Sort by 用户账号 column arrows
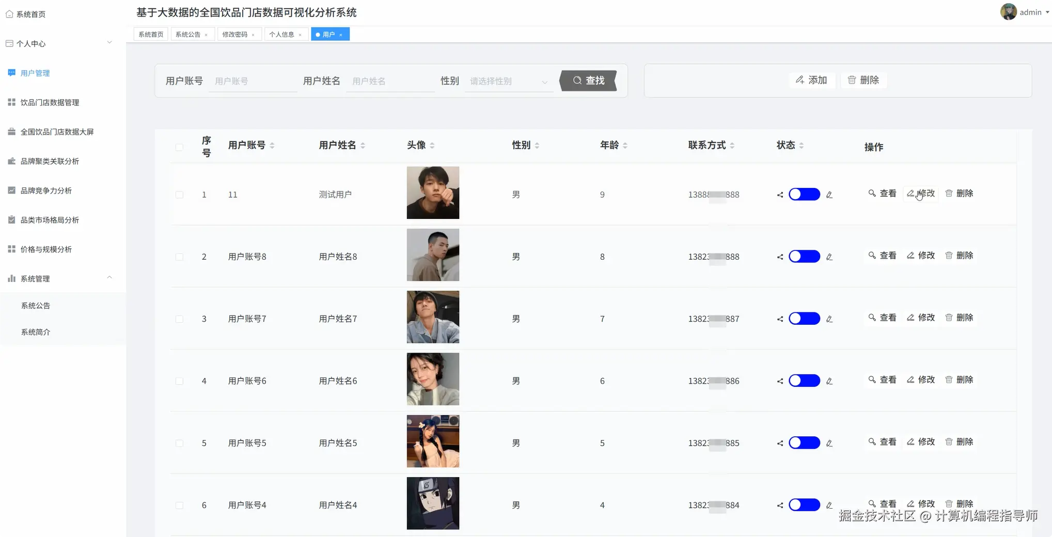Image resolution: width=1052 pixels, height=537 pixels. [272, 146]
